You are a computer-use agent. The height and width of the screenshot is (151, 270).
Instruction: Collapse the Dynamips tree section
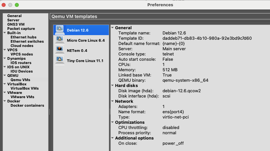point(5,58)
